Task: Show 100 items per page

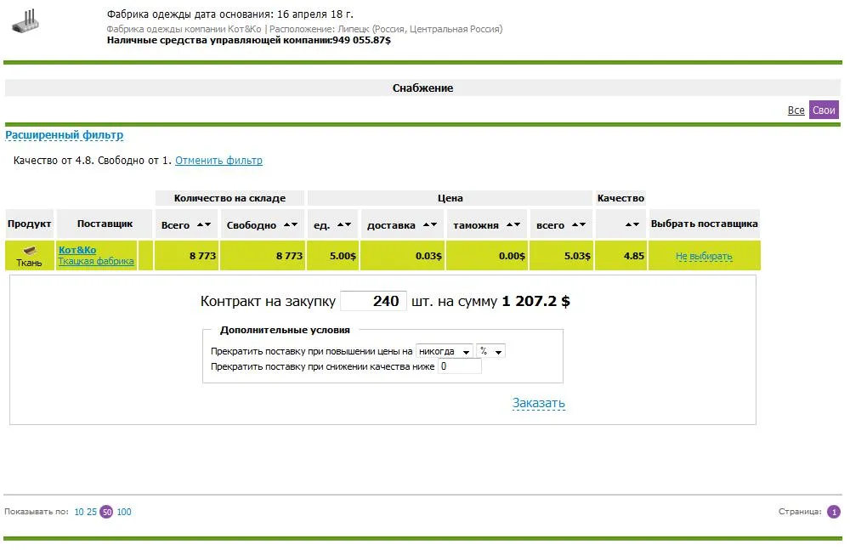Action: 124,512
